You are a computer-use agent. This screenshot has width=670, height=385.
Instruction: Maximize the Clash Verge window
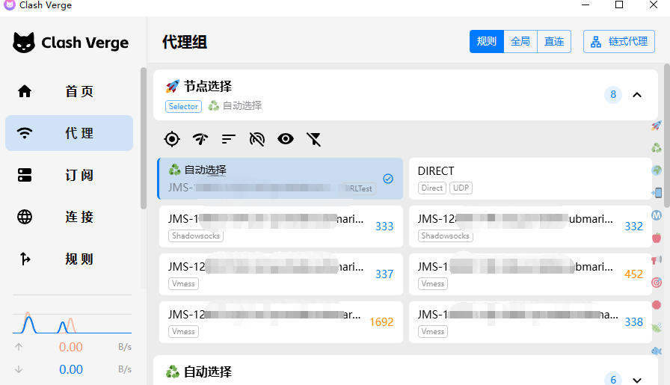click(x=619, y=5)
